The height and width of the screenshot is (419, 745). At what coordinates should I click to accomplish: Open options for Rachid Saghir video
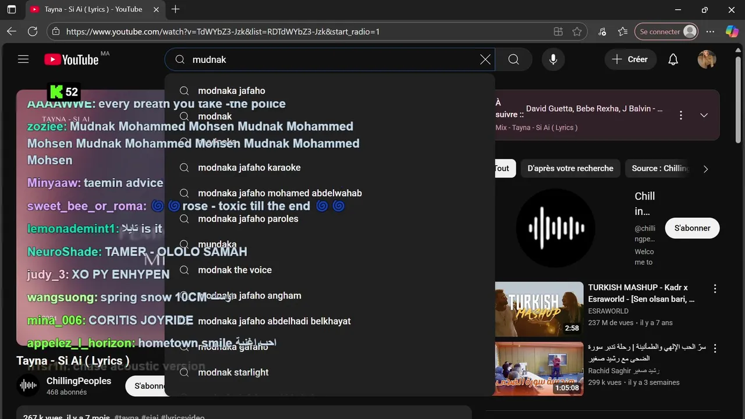pyautogui.click(x=715, y=349)
